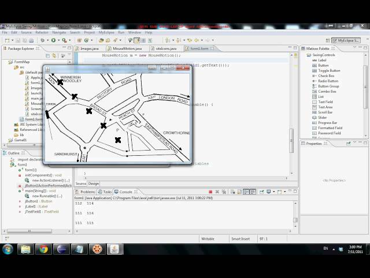Open Package Explorer view menu triangle
Screen dimensions: 370x278
[69, 55]
